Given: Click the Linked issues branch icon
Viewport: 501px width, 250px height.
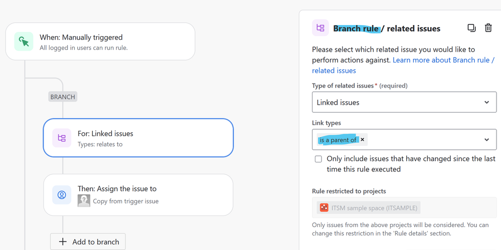Looking at the screenshot, I should [62, 138].
